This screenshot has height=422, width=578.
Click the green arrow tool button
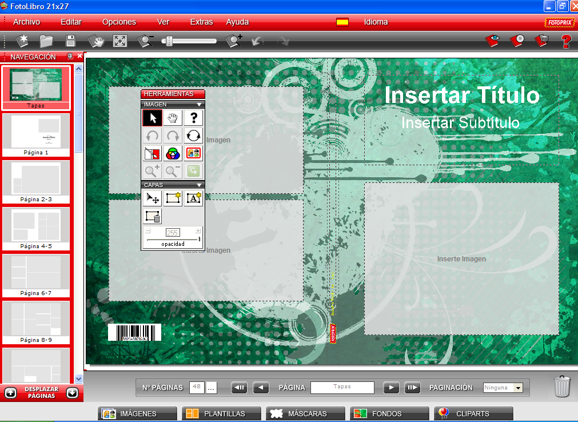pyautogui.click(x=194, y=171)
